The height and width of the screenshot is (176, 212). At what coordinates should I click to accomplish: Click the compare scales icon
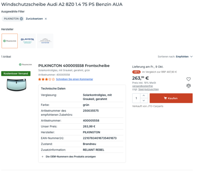pos(189,86)
